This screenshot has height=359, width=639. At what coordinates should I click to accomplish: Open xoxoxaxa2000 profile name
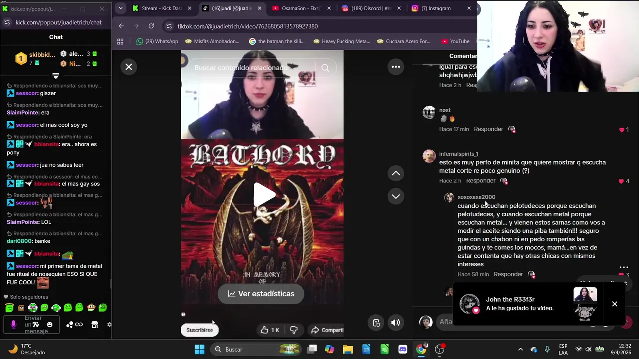click(476, 197)
